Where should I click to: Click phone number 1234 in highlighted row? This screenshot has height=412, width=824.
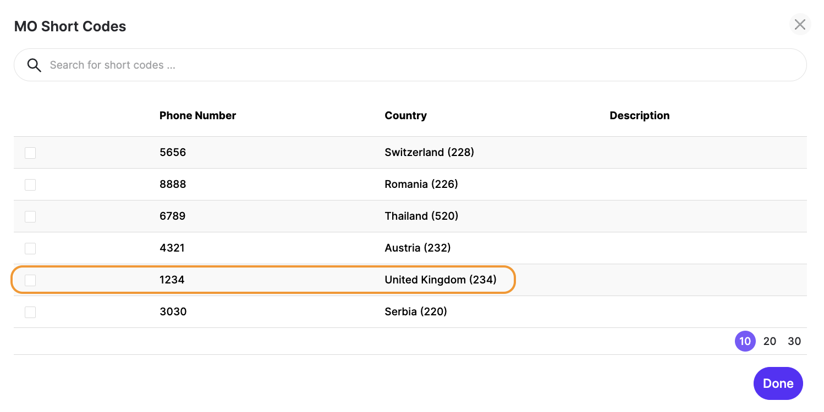pyautogui.click(x=172, y=280)
